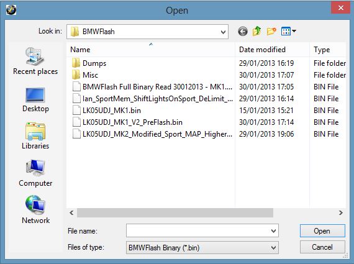Open Libraries in the places bar
The height and width of the screenshot is (264, 354).
tap(35, 135)
